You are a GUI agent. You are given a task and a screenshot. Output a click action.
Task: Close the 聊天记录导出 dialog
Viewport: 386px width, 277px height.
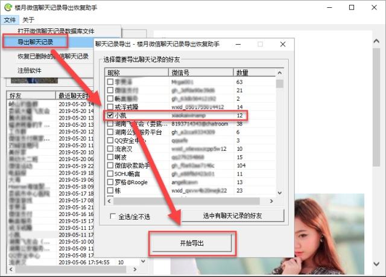(283, 44)
